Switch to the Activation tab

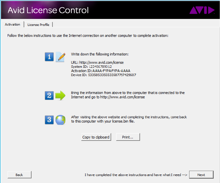[13, 25]
